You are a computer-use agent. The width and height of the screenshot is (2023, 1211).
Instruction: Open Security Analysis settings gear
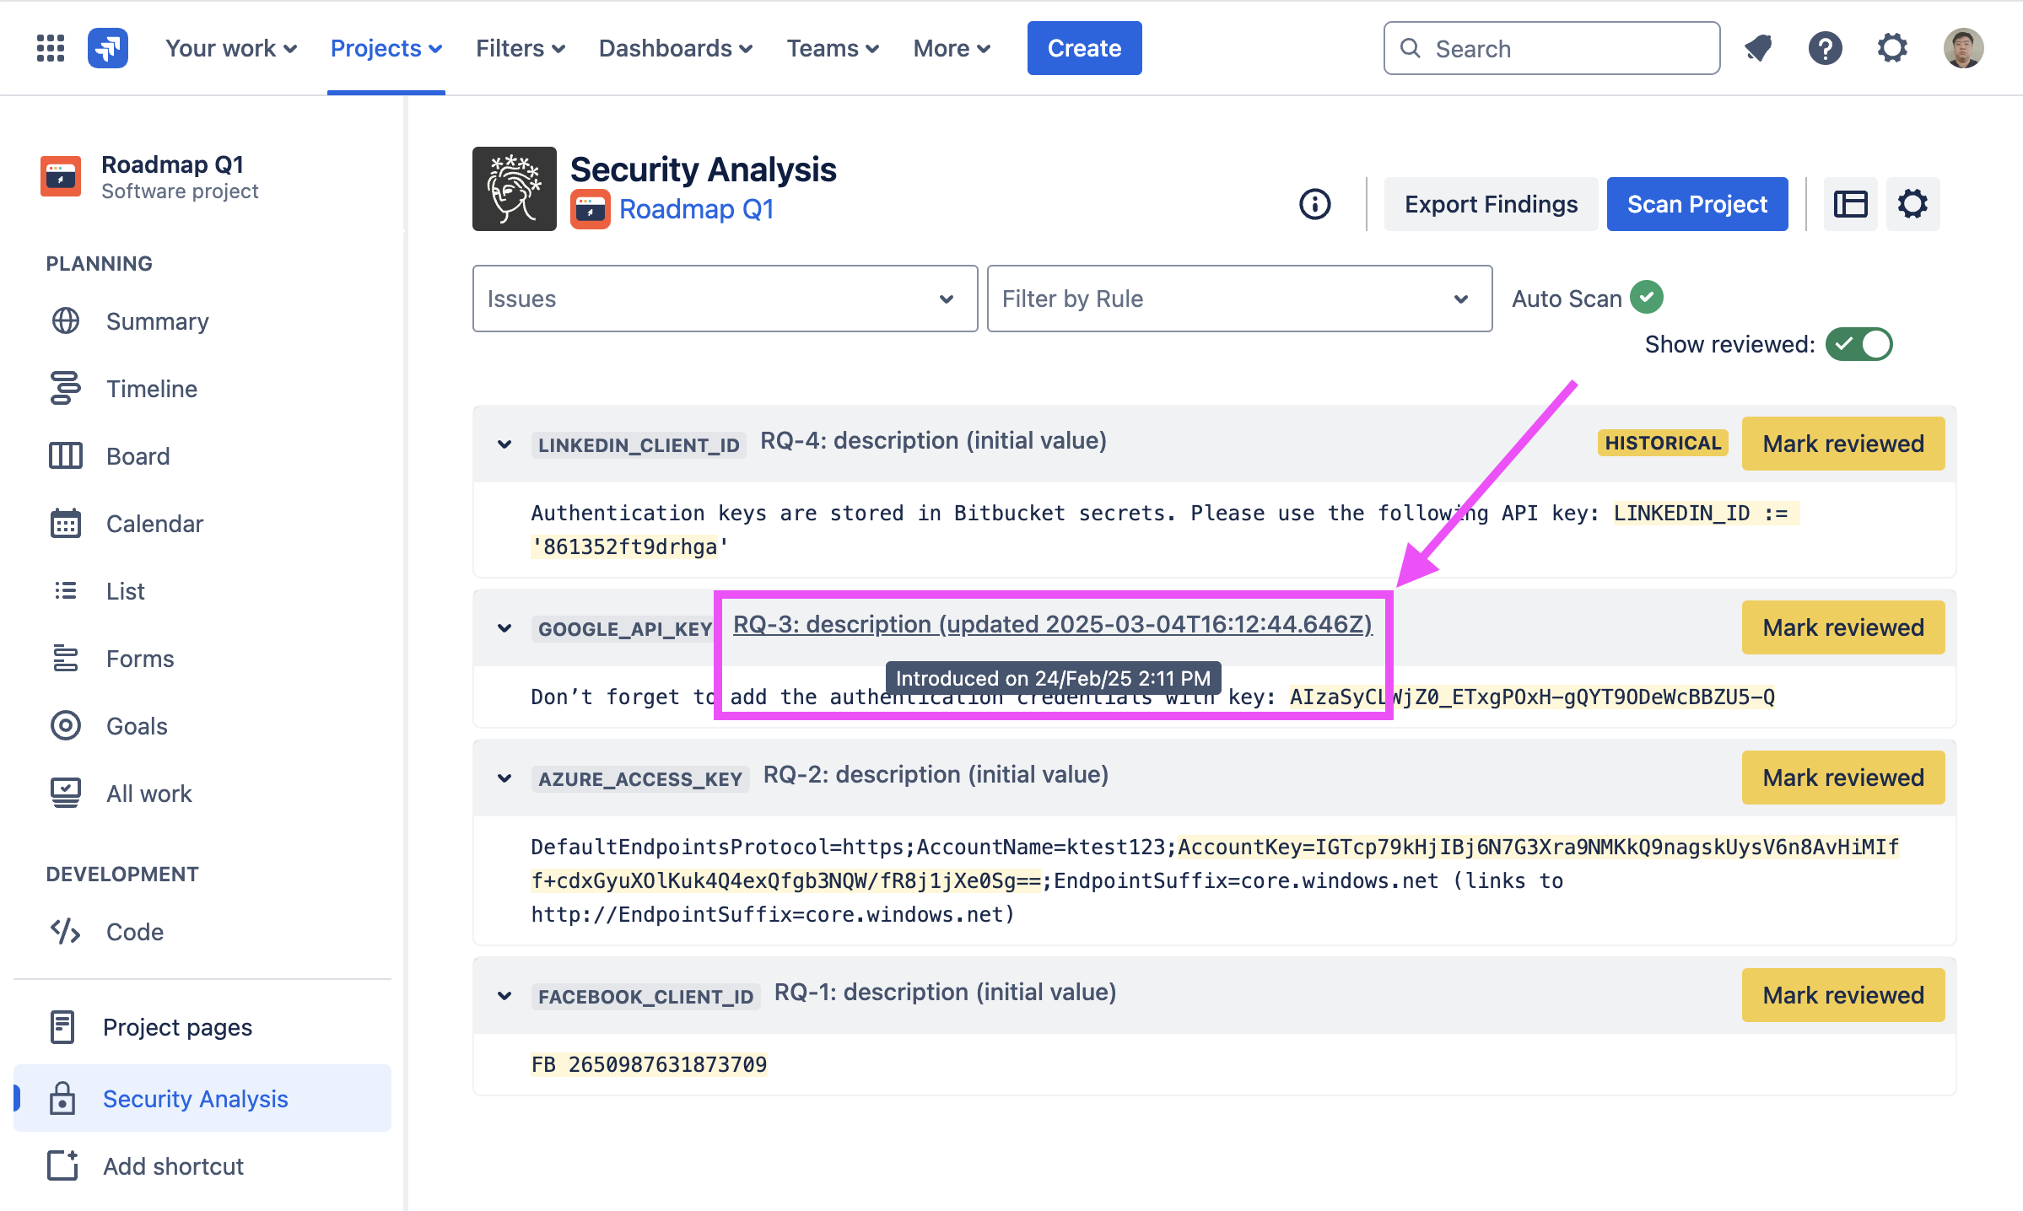[1912, 204]
